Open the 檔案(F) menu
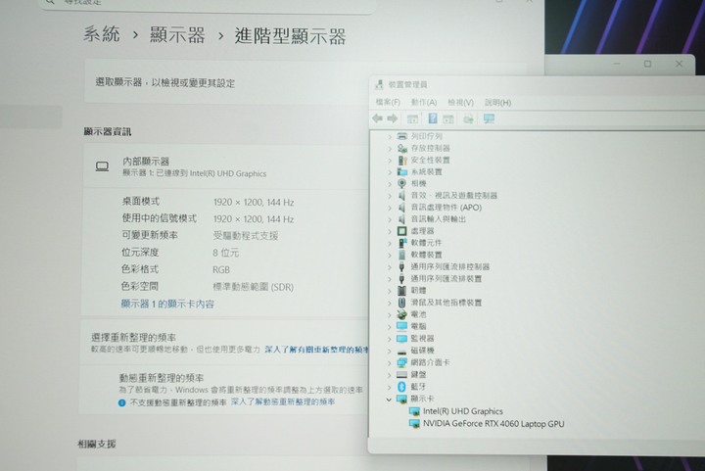This screenshot has height=471, width=705. 388,102
